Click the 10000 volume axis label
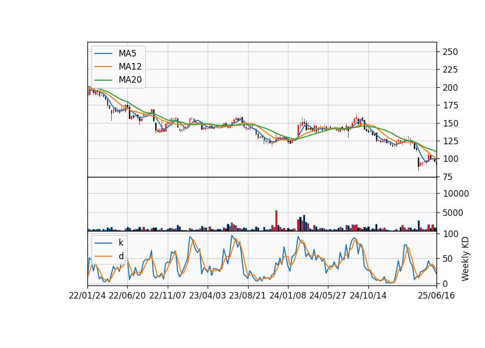The height and width of the screenshot is (348, 485). click(x=456, y=194)
